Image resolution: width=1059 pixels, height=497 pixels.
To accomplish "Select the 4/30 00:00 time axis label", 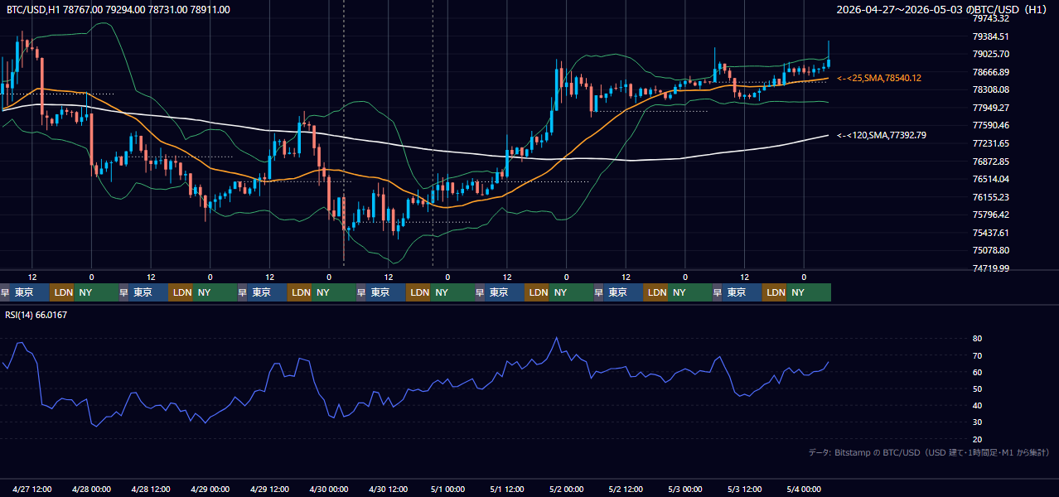I will 328,489.
